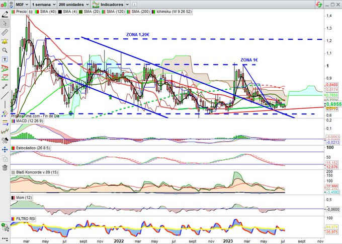This screenshot has height=244, width=342.
Task: Open the regression channel tool
Action: tap(5, 131)
